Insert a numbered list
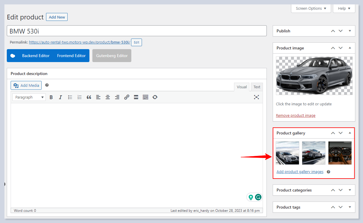This screenshot has width=363, height=223. [x=79, y=97]
